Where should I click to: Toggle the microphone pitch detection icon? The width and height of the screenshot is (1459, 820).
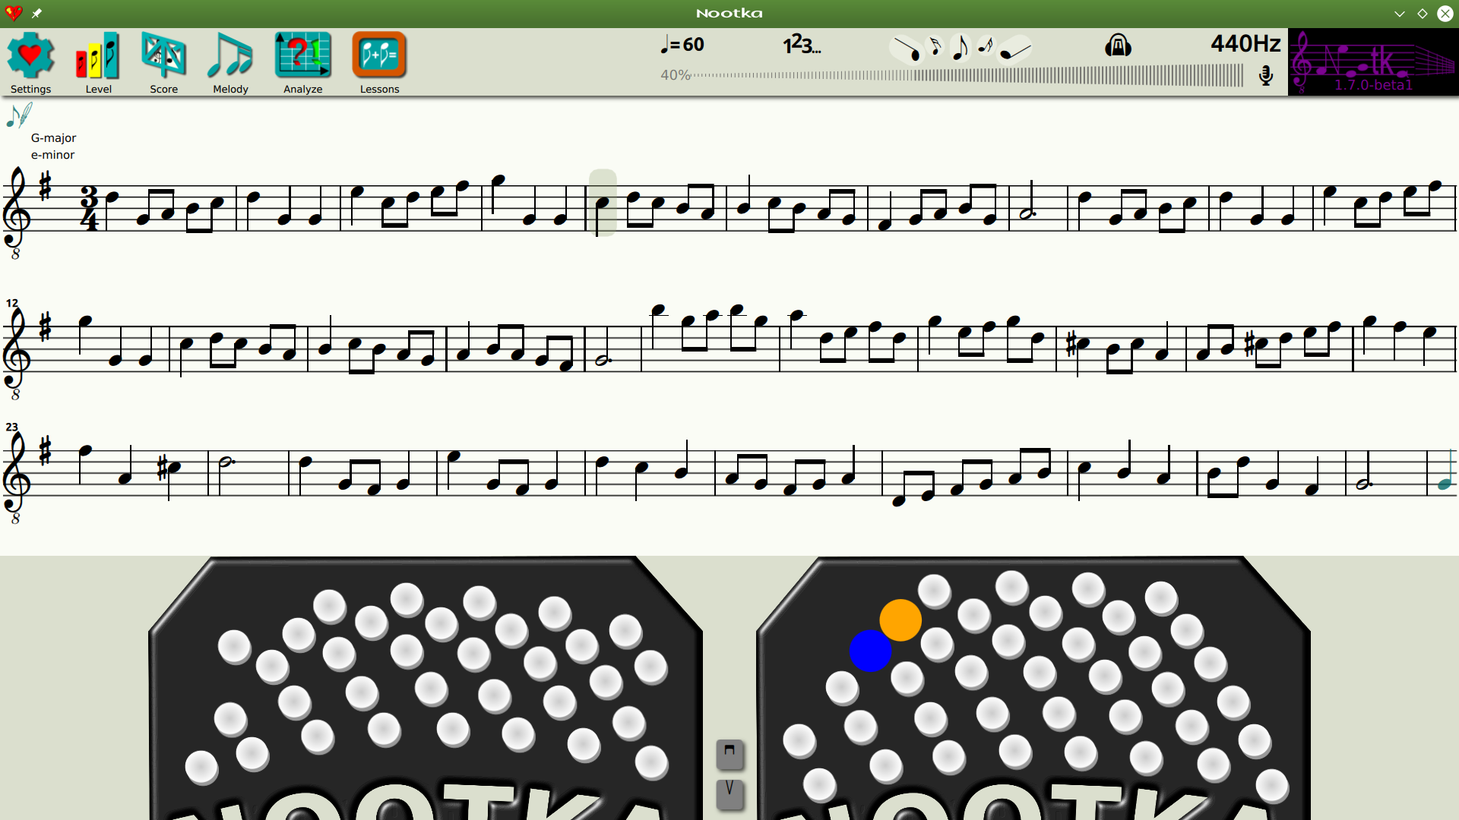[1266, 75]
